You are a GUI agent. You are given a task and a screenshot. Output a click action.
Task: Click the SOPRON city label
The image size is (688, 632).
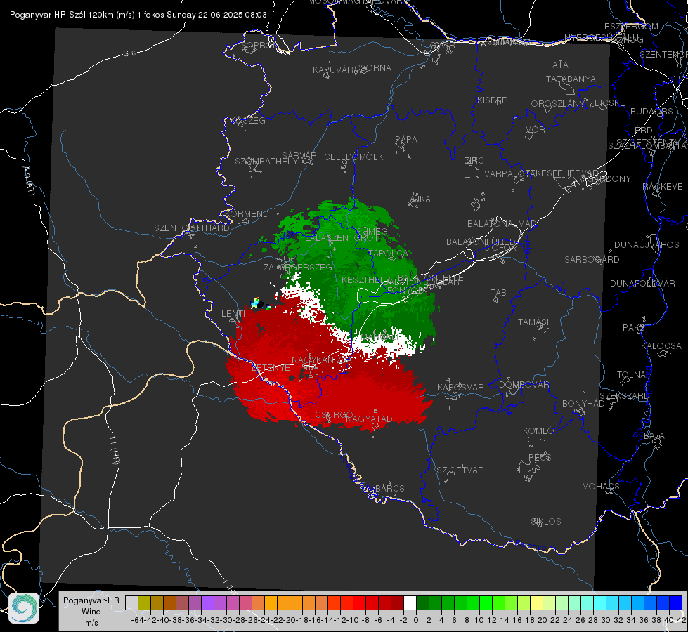259,45
